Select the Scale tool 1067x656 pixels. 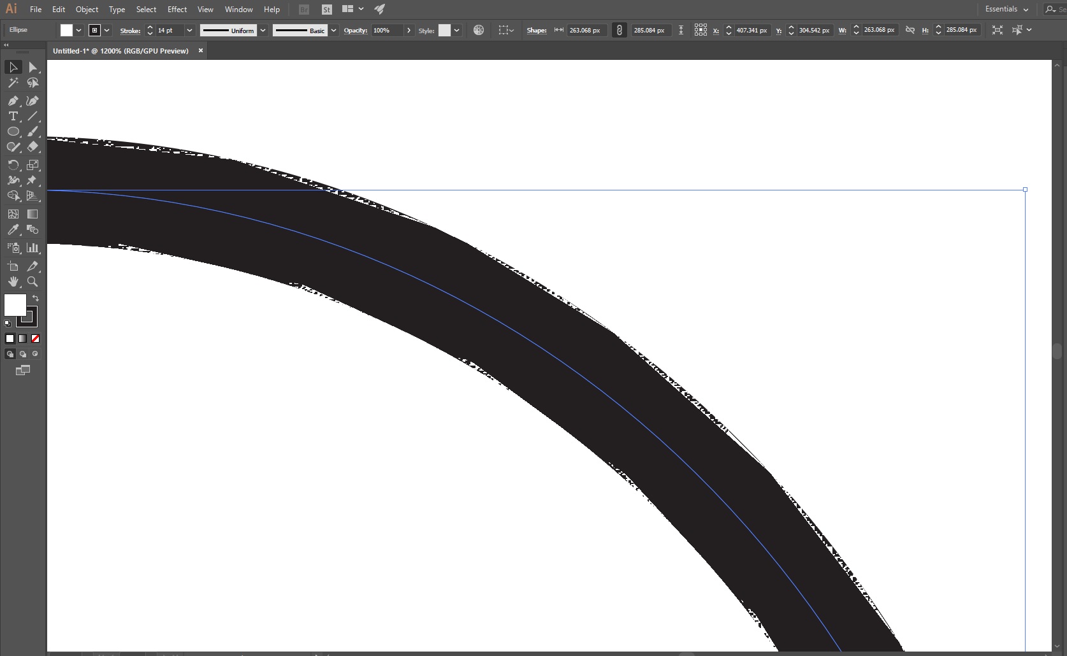tap(33, 165)
